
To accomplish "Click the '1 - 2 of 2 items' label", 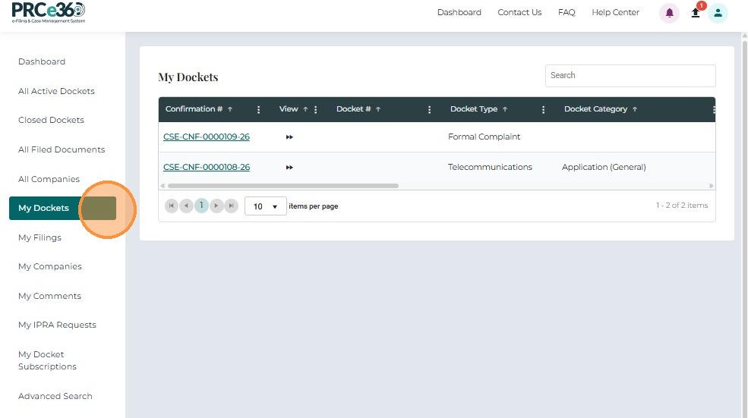I will point(682,206).
